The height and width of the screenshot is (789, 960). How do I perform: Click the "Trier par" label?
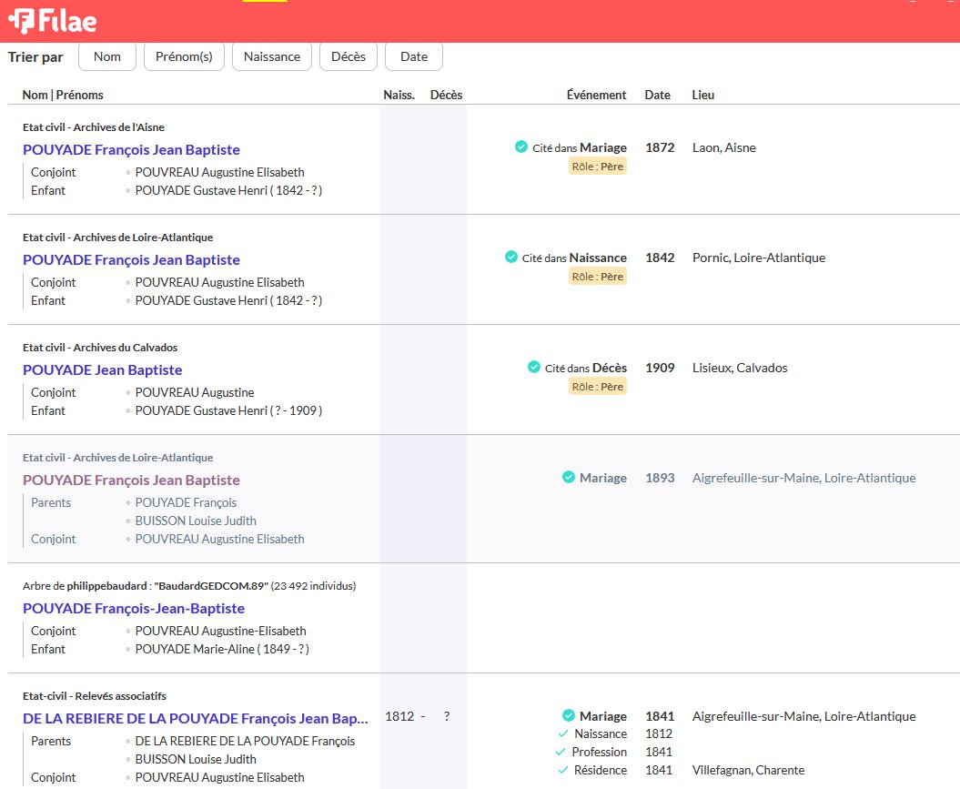click(x=35, y=57)
